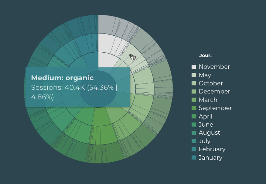Click the August legend swatch

(194, 132)
